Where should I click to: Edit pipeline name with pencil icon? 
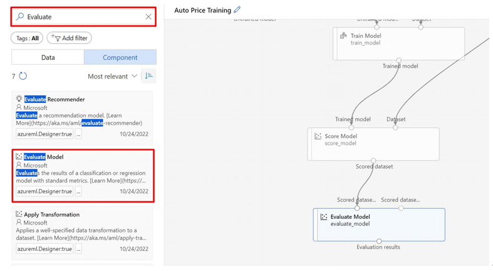(237, 10)
